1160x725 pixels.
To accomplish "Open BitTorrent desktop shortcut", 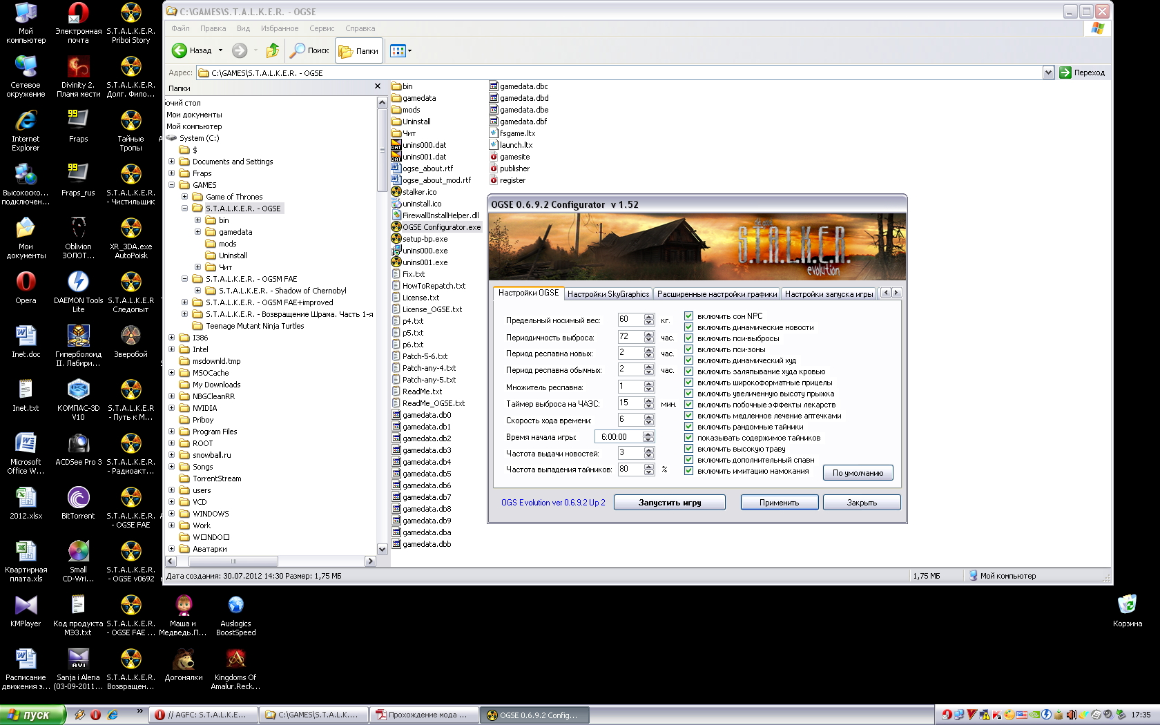I will click(78, 503).
